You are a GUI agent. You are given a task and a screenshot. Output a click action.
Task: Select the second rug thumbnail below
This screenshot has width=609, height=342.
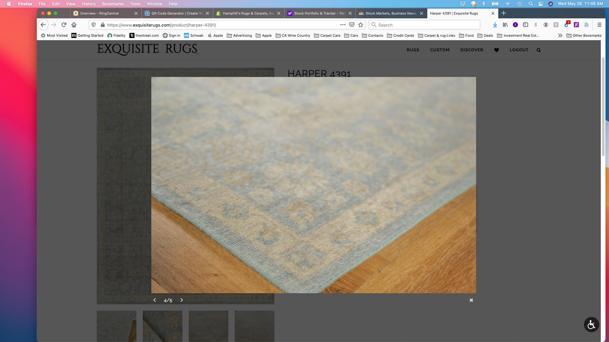[163, 326]
